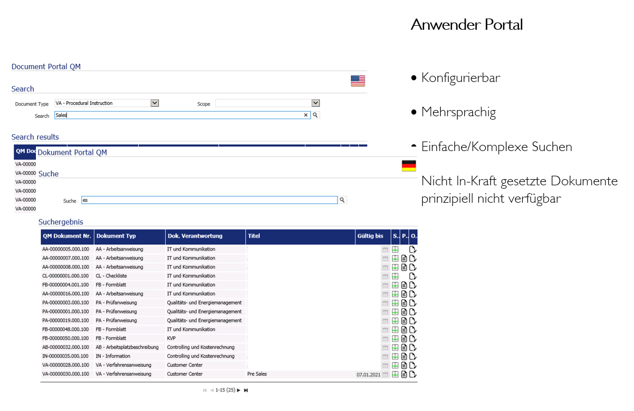Sort by the Gültig bis column header
Viewport: 634px width, 411px height.
373,236
